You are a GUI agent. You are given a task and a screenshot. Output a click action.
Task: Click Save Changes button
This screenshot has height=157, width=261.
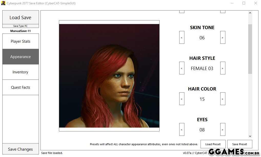[x=20, y=149]
